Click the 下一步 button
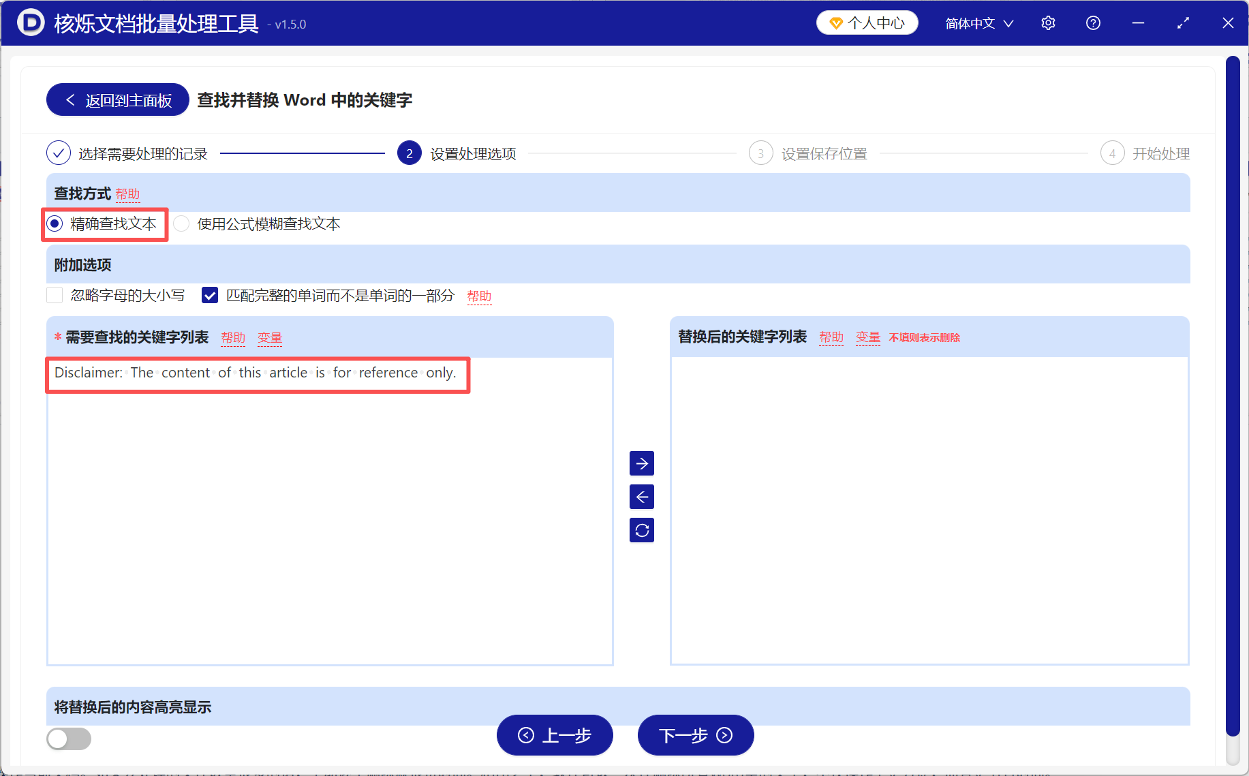Viewport: 1249px width, 776px height. pyautogui.click(x=695, y=735)
